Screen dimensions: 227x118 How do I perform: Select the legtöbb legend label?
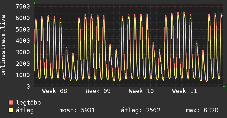click(x=28, y=103)
